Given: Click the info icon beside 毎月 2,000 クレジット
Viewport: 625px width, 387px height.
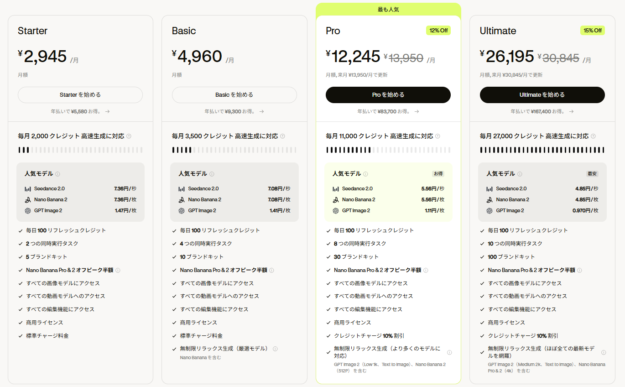Looking at the screenshot, I should point(129,136).
